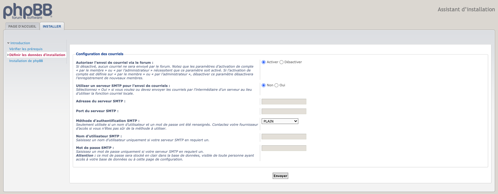This screenshot has width=498, height=194.
Task: Open Installation de phpBB sidebar step
Action: click(26, 61)
